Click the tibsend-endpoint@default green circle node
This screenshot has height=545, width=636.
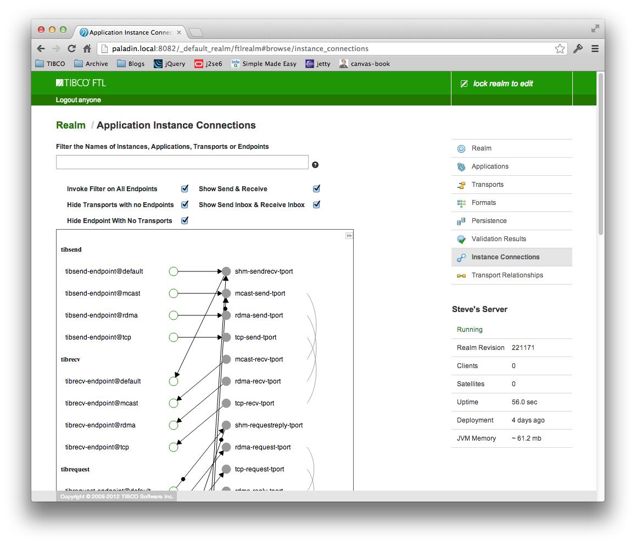tap(174, 271)
